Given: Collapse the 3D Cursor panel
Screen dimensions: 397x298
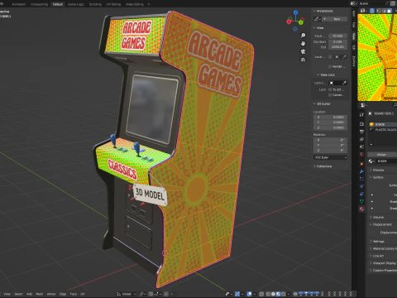Looking at the screenshot, I should tap(314, 103).
